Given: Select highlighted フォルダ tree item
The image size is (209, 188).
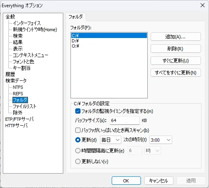Looking at the screenshot, I should click(20, 100).
